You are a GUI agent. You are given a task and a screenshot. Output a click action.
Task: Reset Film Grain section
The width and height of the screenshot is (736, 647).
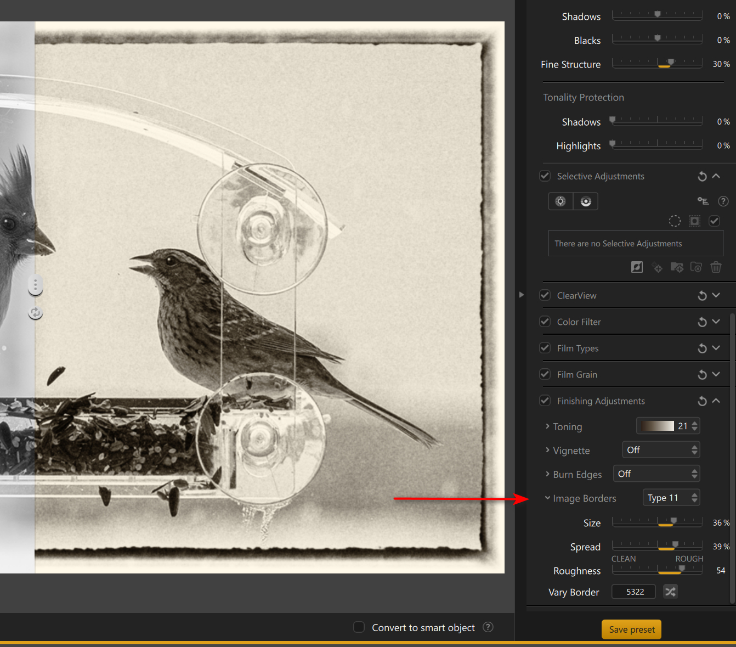coord(702,375)
